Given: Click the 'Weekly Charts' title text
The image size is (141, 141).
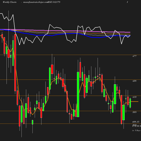Looking at the screenshot, I should [x=10, y=2].
